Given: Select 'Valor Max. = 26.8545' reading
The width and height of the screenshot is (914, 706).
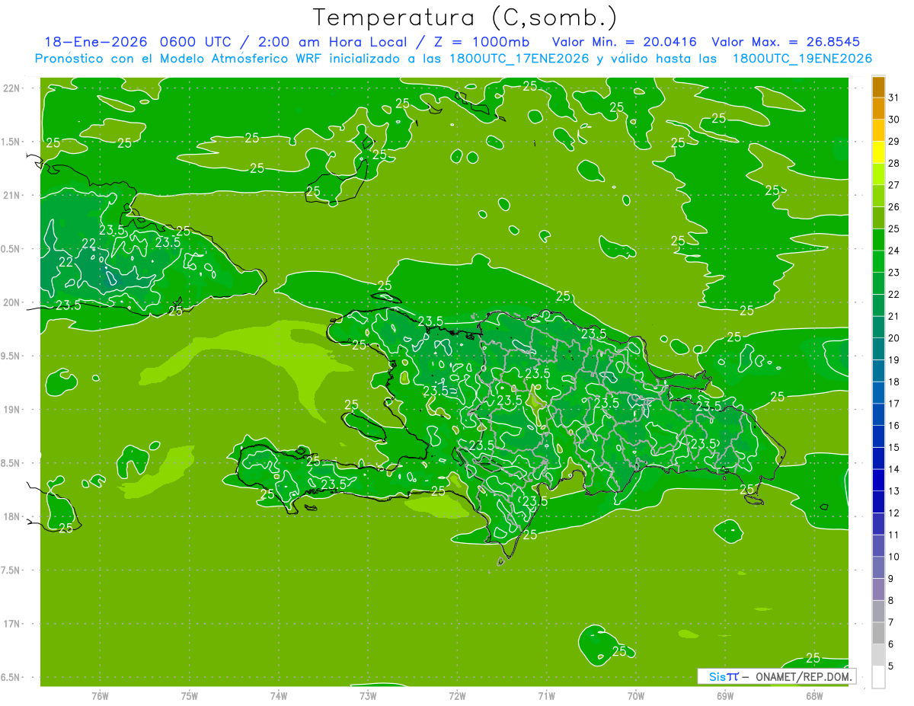Looking at the screenshot, I should 786,42.
